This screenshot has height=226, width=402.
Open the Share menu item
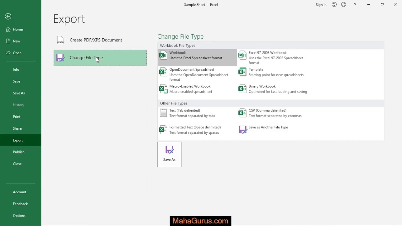[17, 128]
